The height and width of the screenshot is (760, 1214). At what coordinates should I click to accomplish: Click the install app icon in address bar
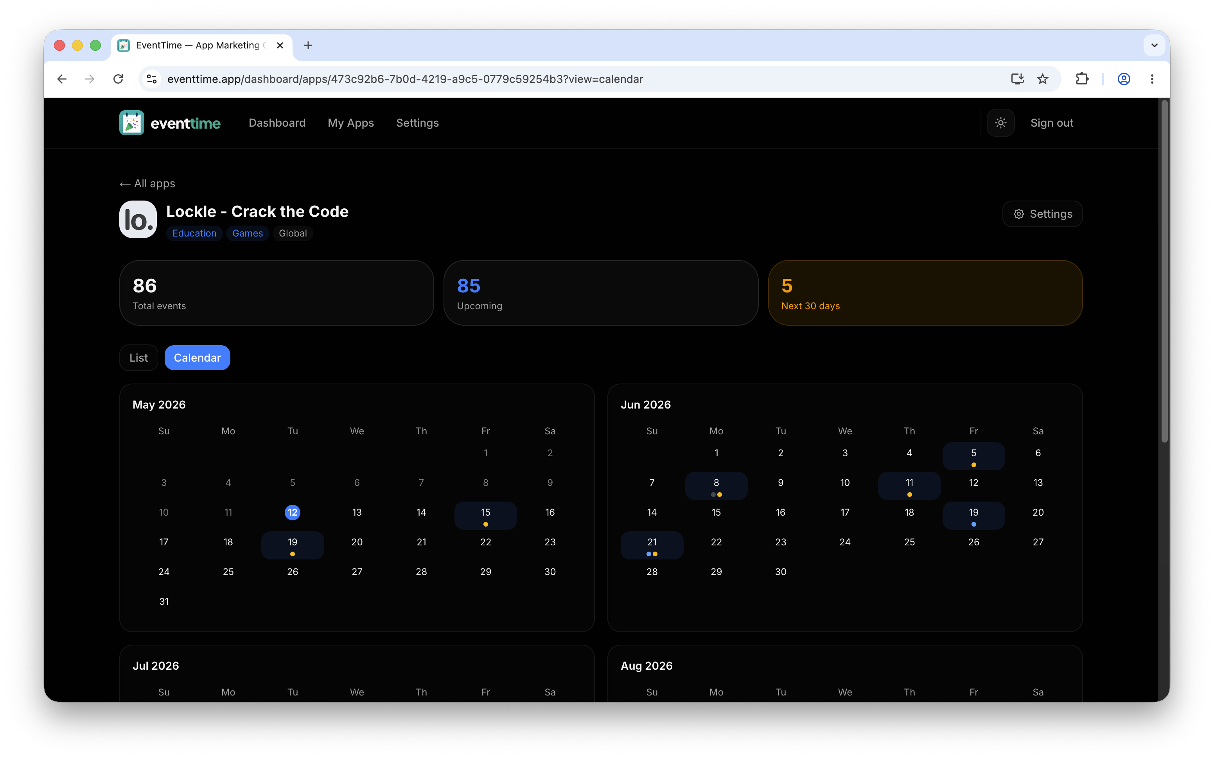pos(1017,79)
